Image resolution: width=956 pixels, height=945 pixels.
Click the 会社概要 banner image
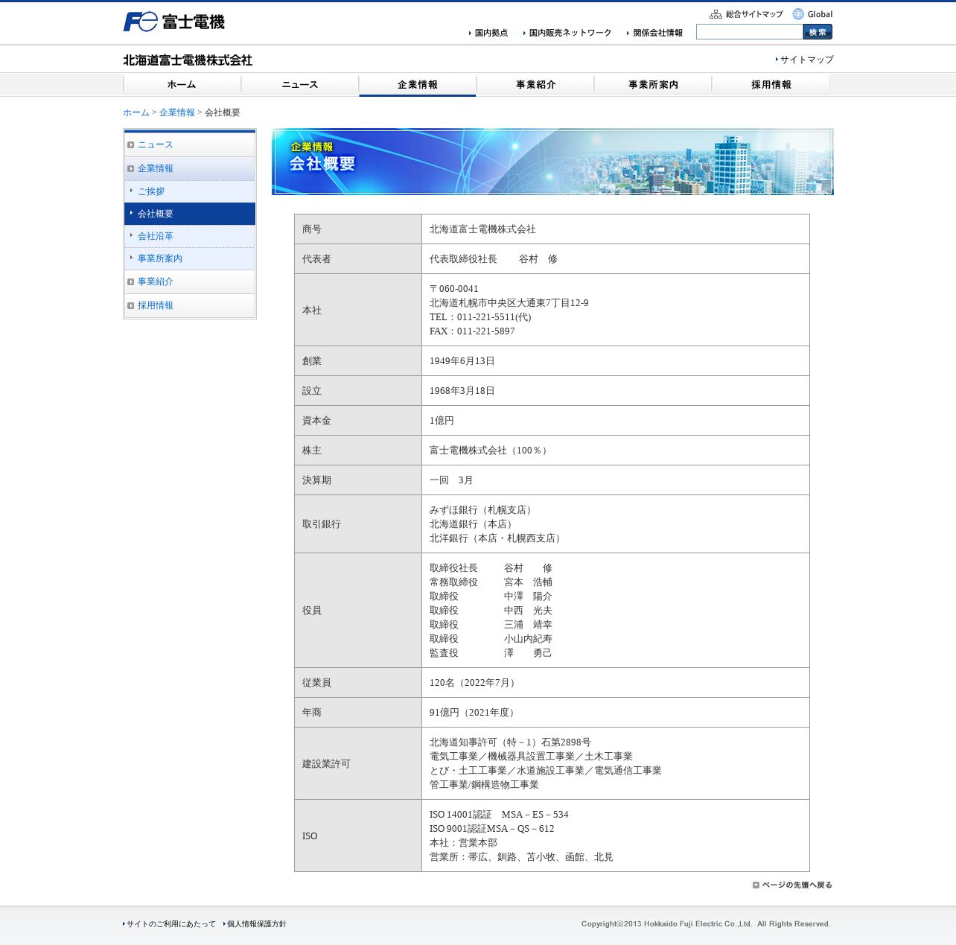552,162
